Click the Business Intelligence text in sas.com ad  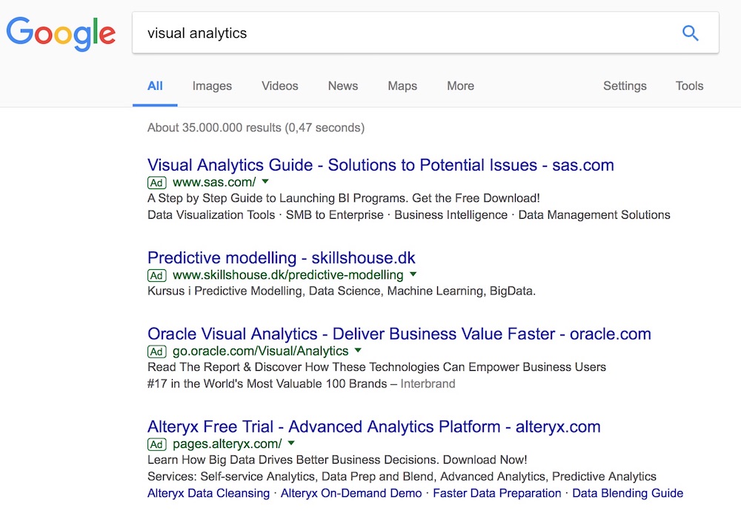tap(451, 214)
